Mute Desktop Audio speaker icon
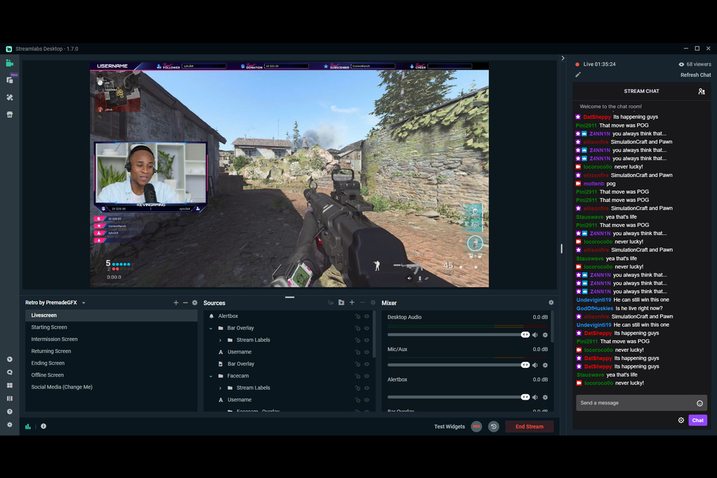 coord(535,335)
